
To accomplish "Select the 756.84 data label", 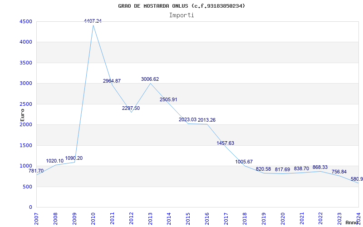I will pos(339,172).
